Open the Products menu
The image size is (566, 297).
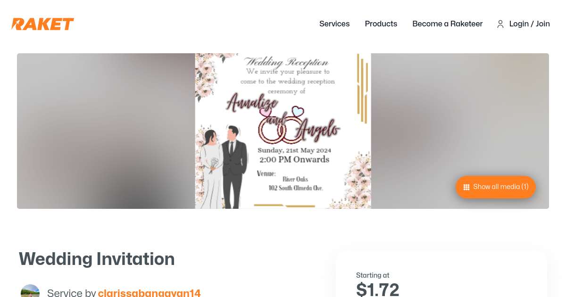[381, 24]
